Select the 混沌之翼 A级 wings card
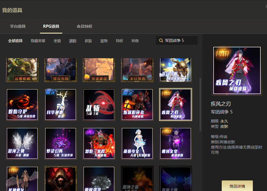This screenshot has height=191, width=267. pos(22,143)
